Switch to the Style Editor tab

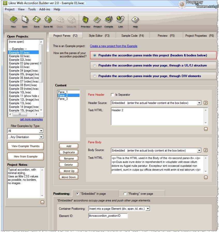pos(99,36)
